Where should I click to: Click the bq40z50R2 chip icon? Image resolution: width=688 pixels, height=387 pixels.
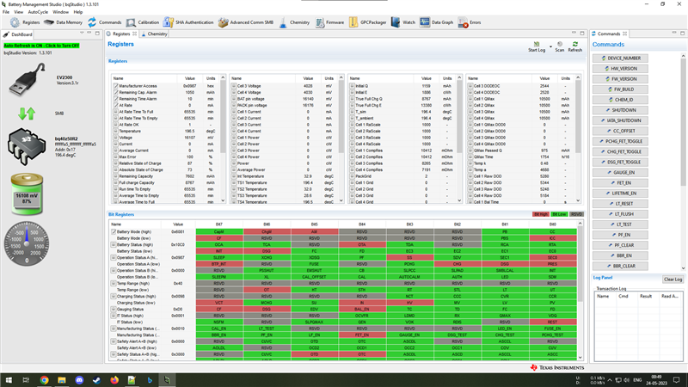(27, 146)
